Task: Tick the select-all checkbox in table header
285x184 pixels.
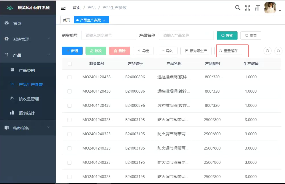Action: tap(70, 64)
